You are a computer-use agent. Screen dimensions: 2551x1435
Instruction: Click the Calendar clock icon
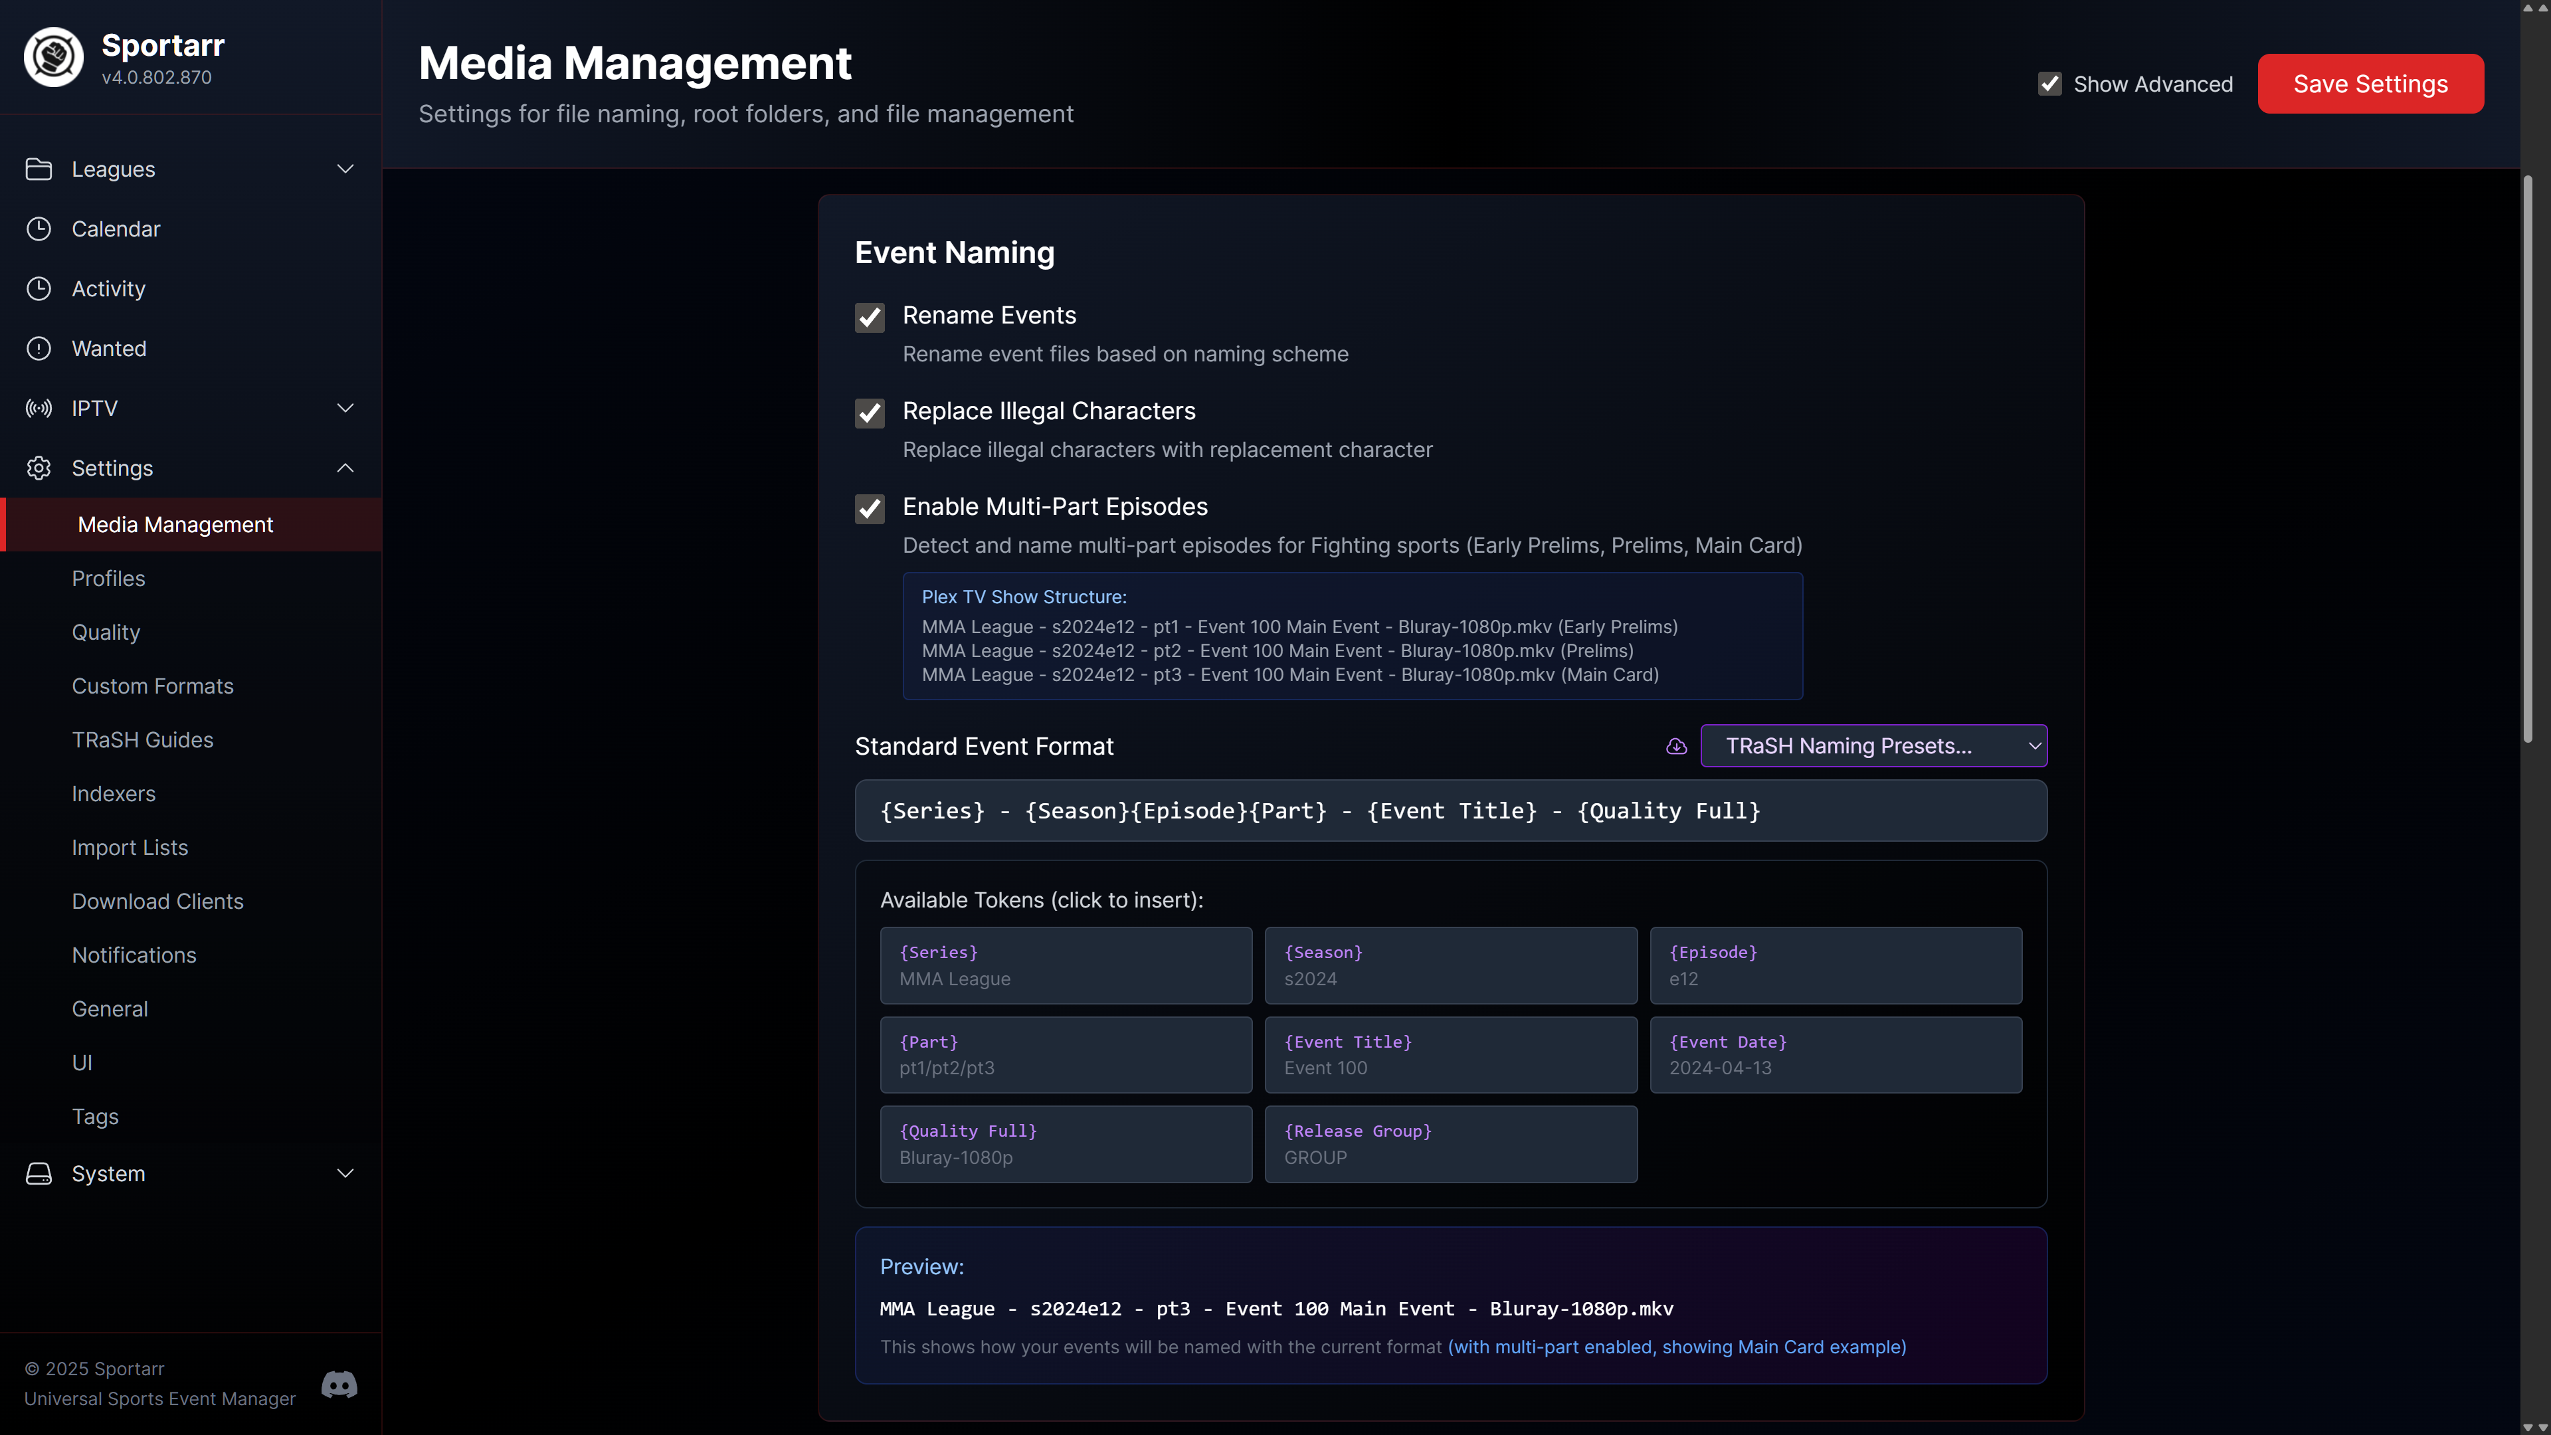39,229
